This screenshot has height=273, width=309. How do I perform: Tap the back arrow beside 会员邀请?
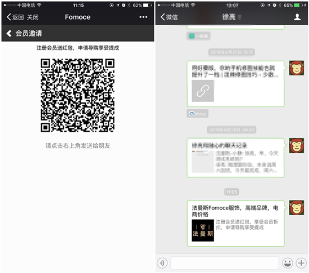point(9,33)
